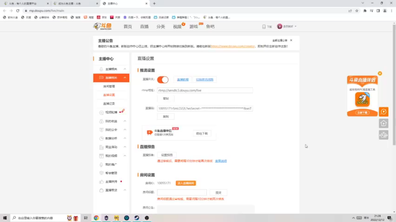Copy the stream key
This screenshot has height=222, width=396.
click(166, 116)
